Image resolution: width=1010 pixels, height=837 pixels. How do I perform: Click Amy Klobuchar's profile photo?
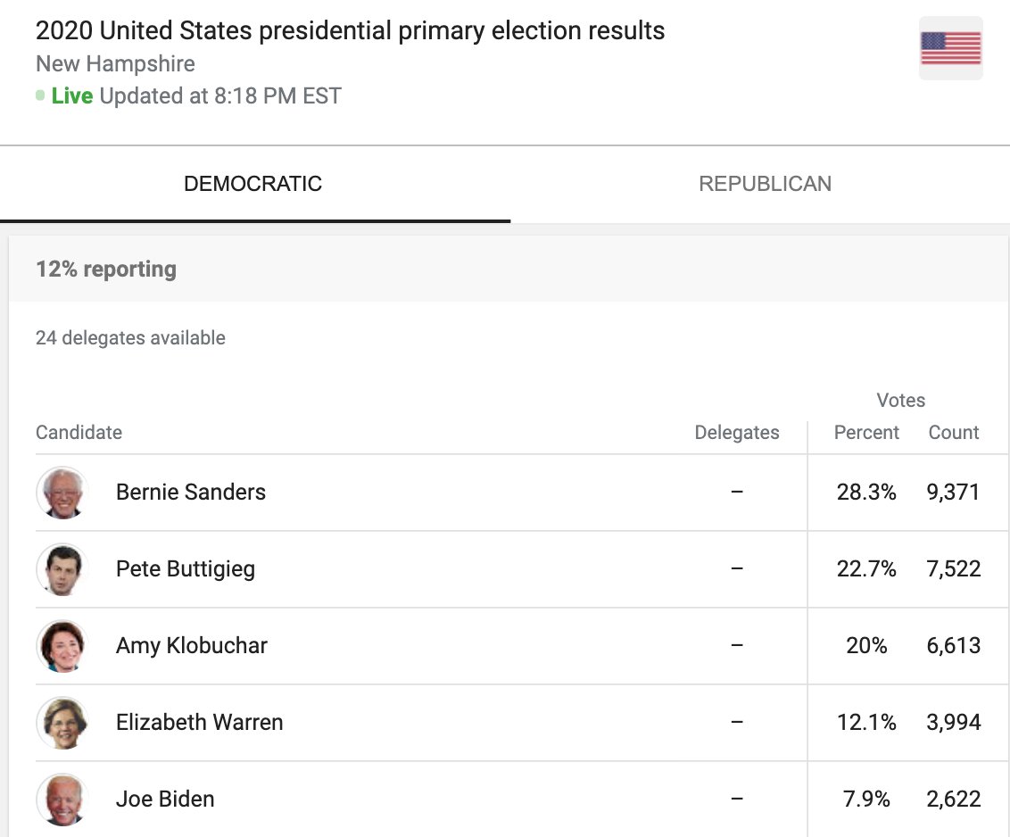pyautogui.click(x=62, y=646)
